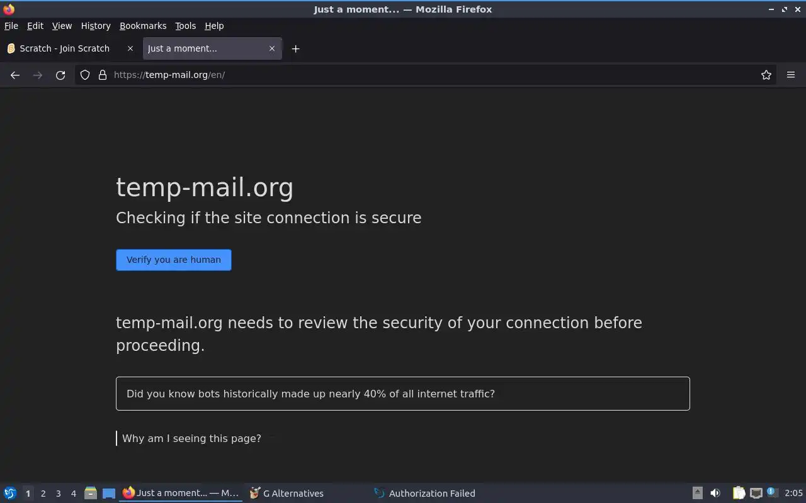Viewport: 806px width, 503px height.
Task: Switch to workspace 4
Action: 73,494
